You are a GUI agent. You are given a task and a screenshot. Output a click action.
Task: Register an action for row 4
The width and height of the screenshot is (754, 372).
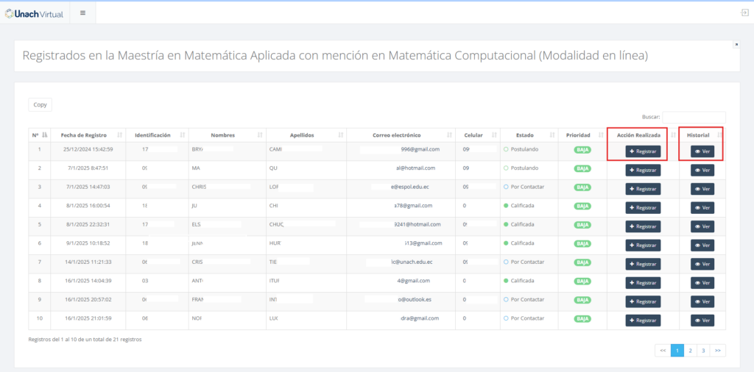[x=643, y=208]
